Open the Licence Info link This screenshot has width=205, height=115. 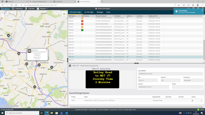click(113, 110)
